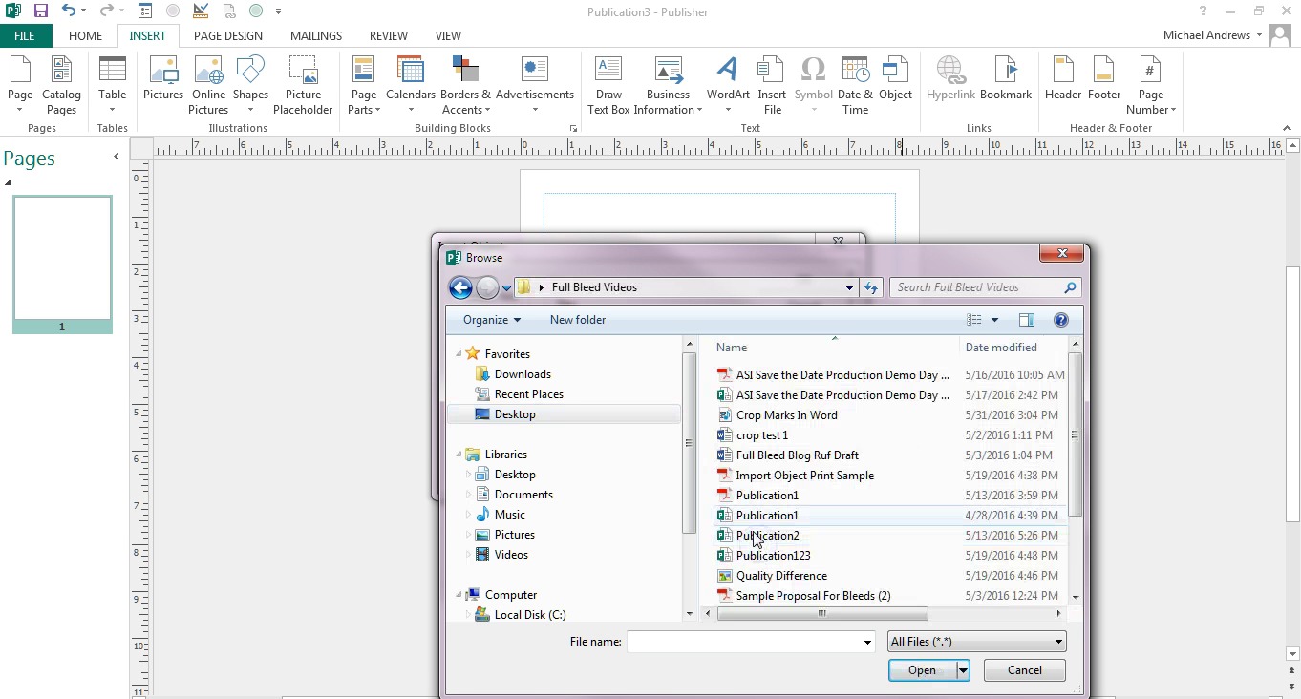Click the Object icon in Text group

coord(896,78)
